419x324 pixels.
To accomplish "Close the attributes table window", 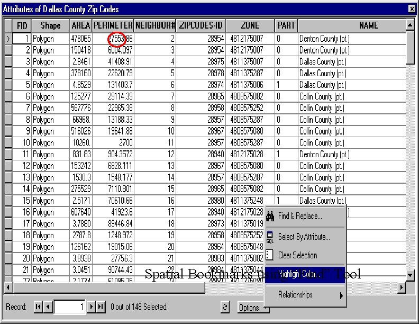I will [x=412, y=9].
